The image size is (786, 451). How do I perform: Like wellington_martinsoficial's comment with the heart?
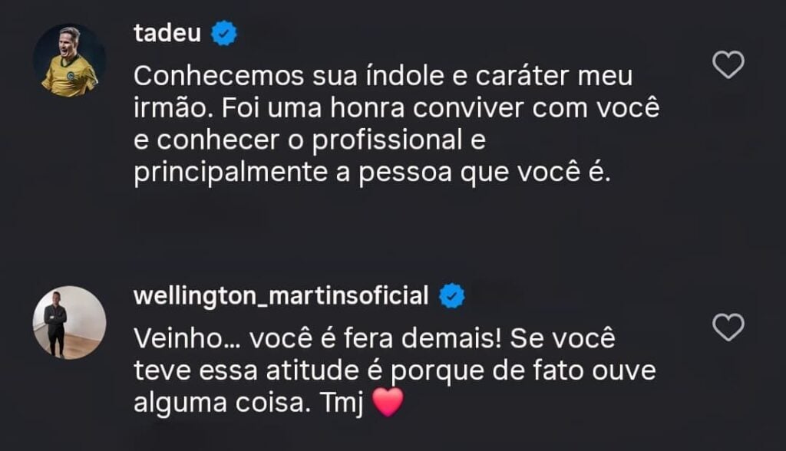coord(728,328)
